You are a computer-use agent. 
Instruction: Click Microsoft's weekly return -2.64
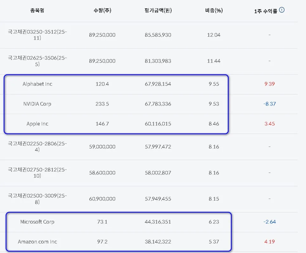[270, 222]
